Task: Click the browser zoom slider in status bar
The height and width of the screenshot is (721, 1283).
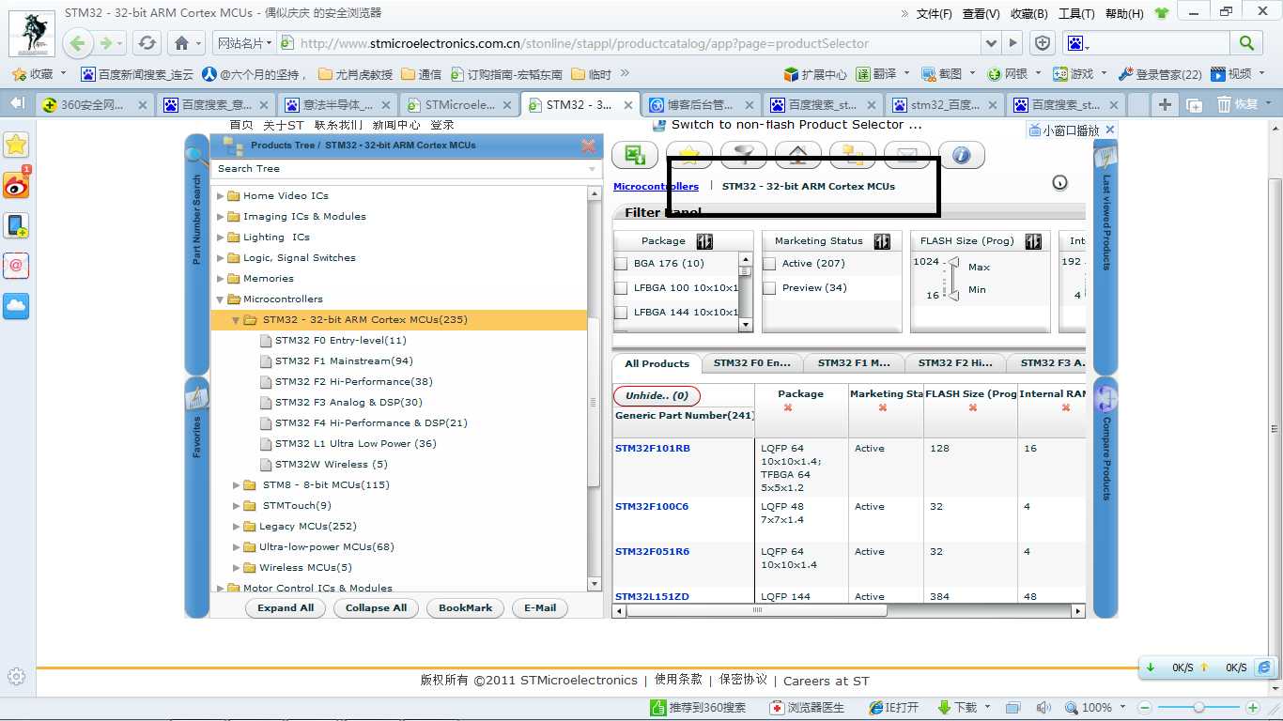Action: click(1198, 707)
